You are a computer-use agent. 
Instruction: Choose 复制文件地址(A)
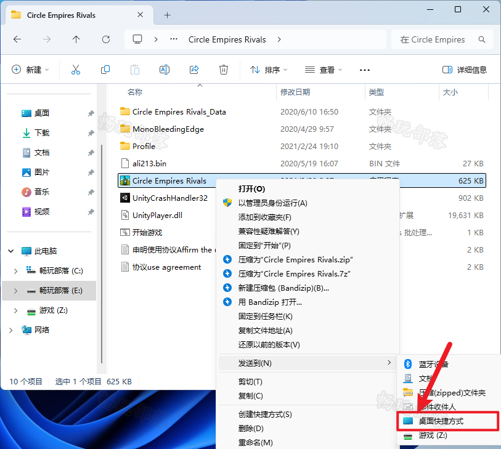point(309,331)
